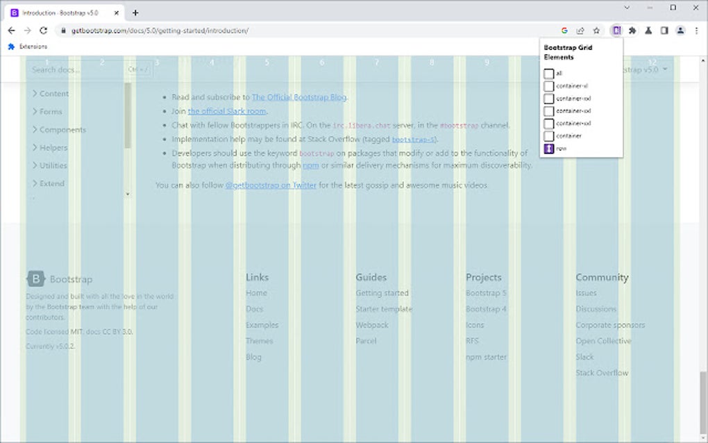
Task: Click the tab search down arrow
Action: (627, 7)
